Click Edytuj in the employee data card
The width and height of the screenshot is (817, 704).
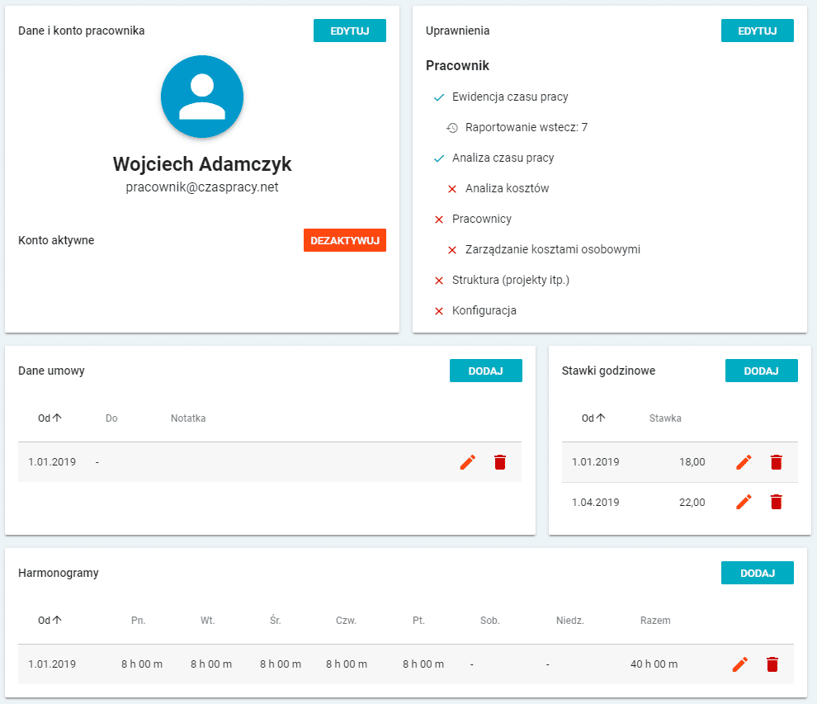349,31
